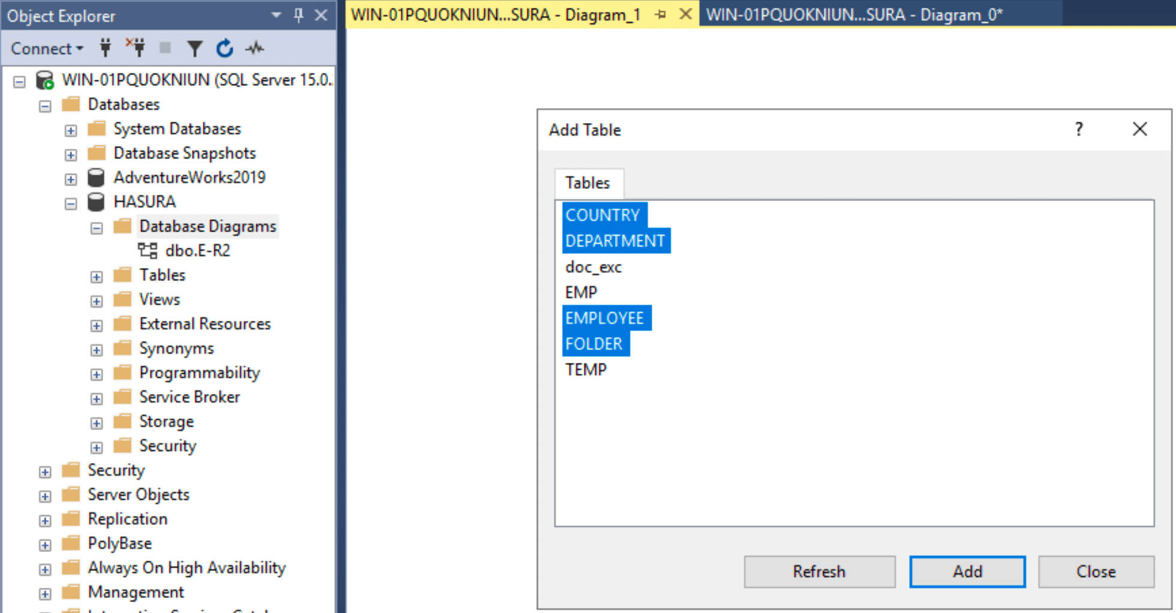Open the Object Explorer filter icon
This screenshot has height=613, width=1176.
195,48
